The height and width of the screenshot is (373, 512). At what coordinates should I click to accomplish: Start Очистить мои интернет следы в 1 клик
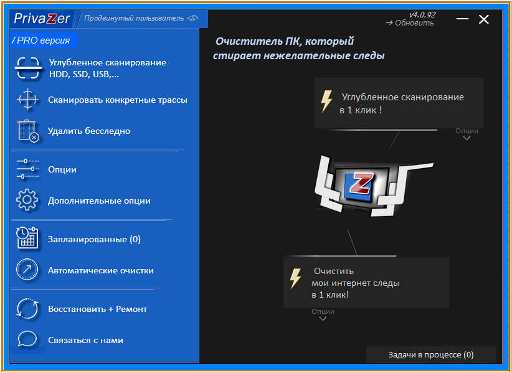pyautogui.click(x=366, y=282)
